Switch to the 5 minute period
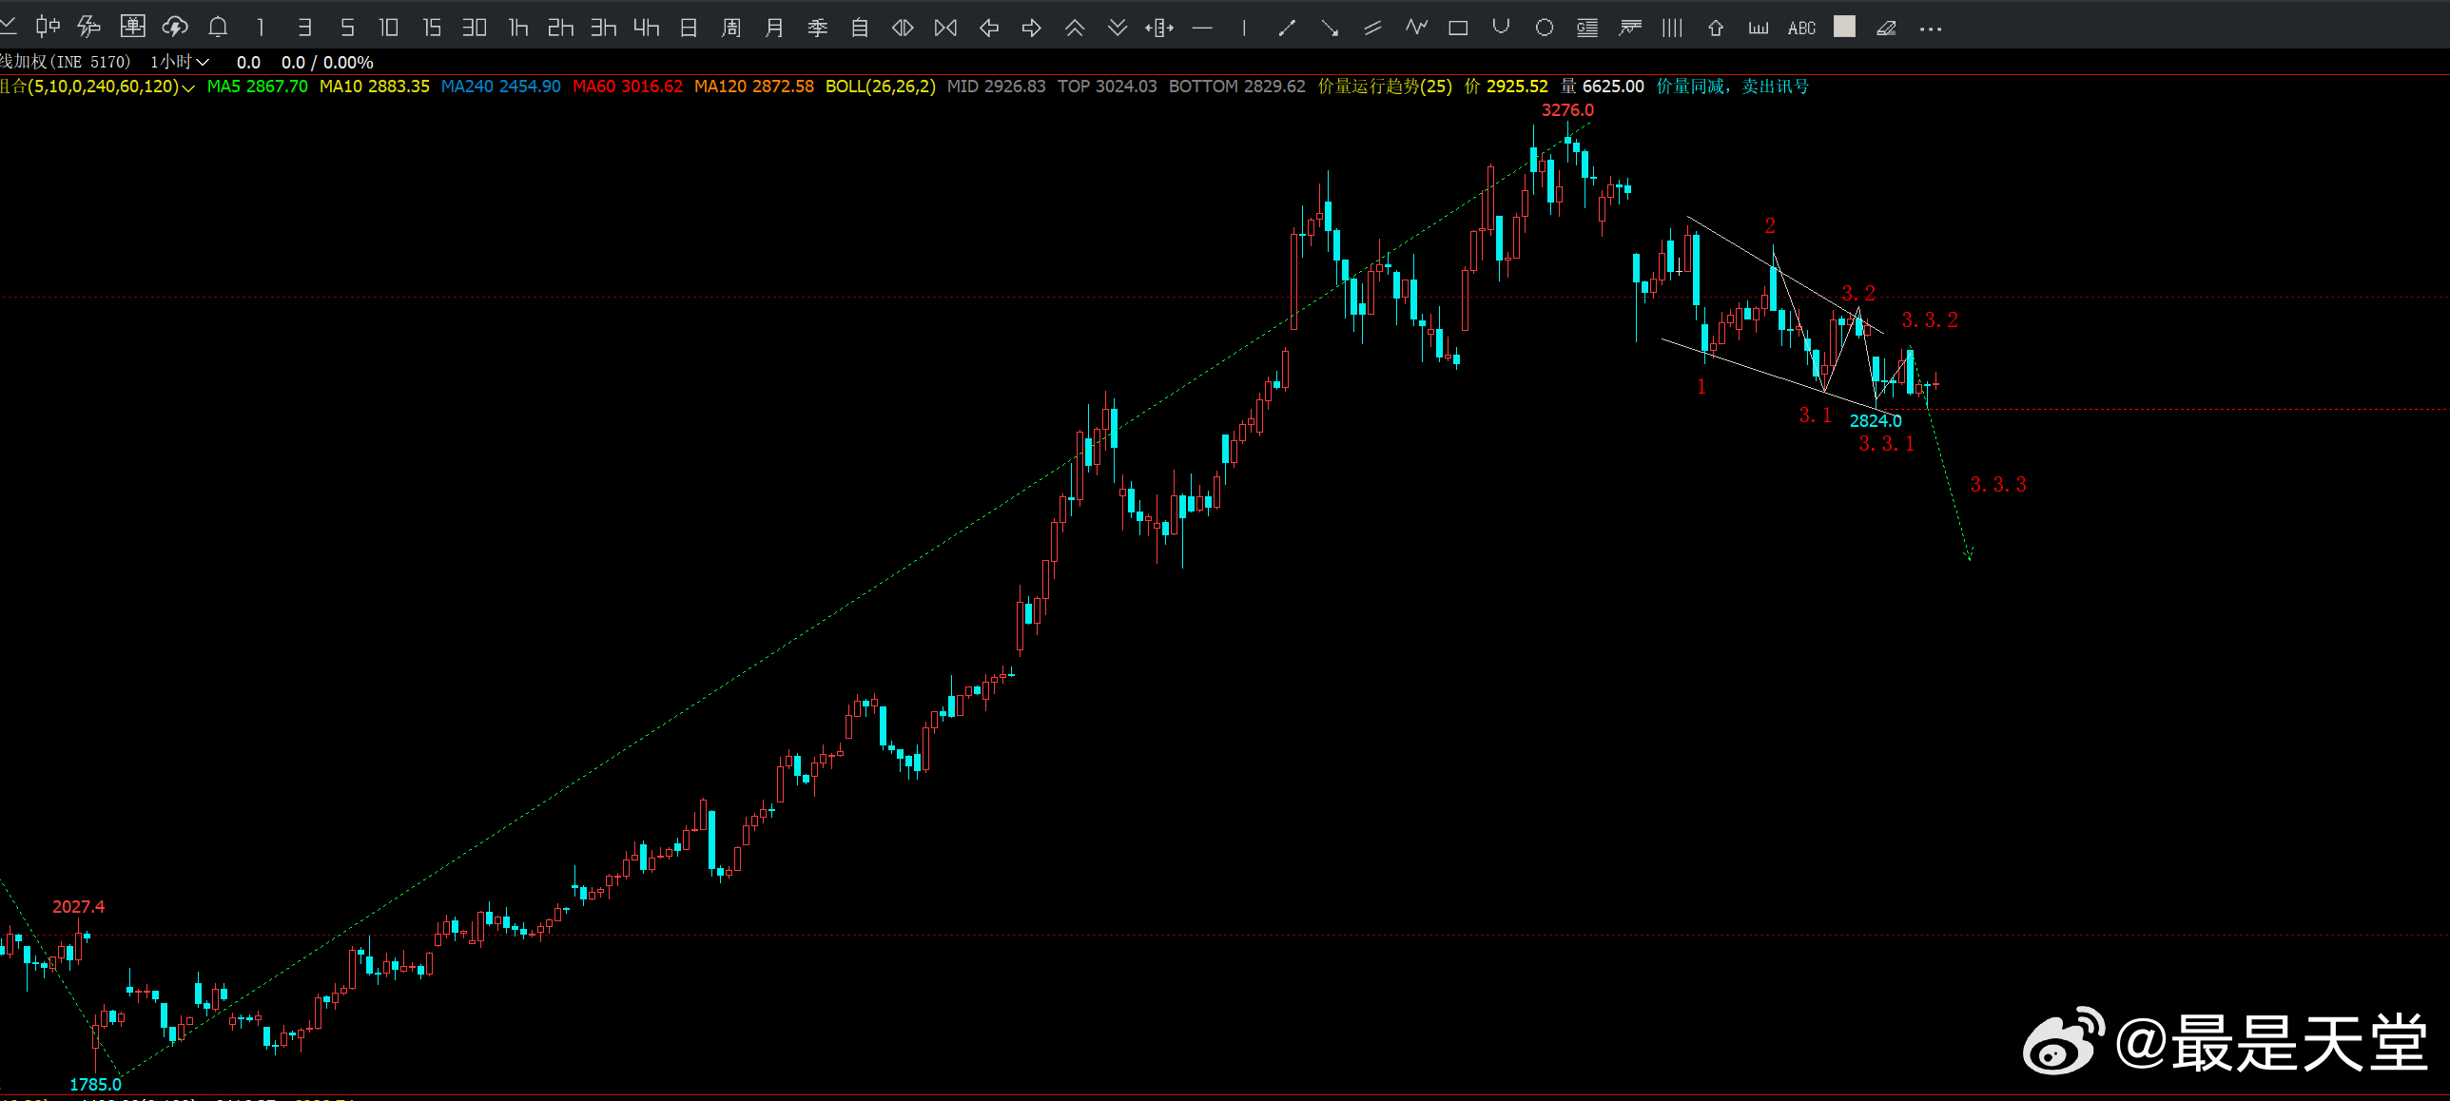The image size is (2450, 1101). tap(347, 28)
